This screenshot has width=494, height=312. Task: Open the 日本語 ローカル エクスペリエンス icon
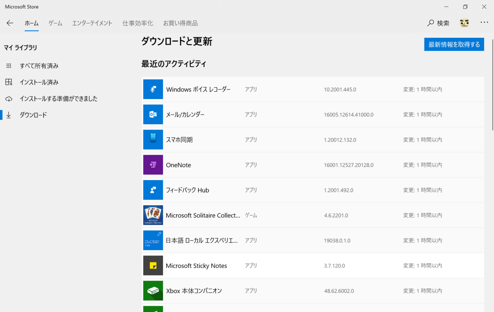[x=153, y=240]
